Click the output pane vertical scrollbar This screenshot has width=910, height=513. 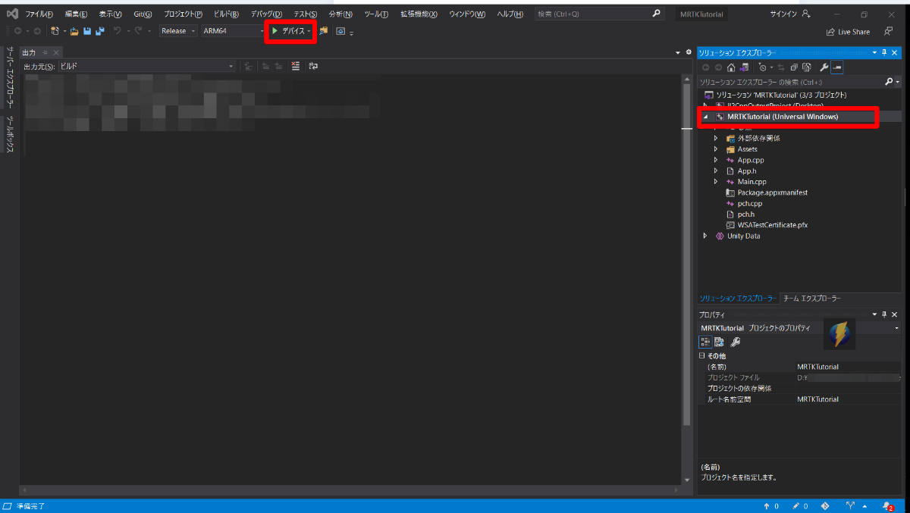click(x=688, y=253)
